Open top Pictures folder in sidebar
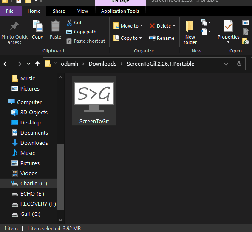This screenshot has height=232, width=252. (x=25, y=89)
